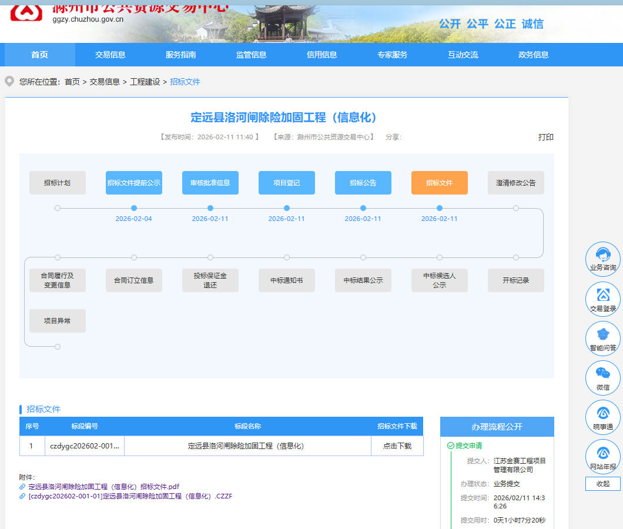The height and width of the screenshot is (529, 623).
Task: Open the 招标文件.pdf attachment link
Action: [103, 487]
